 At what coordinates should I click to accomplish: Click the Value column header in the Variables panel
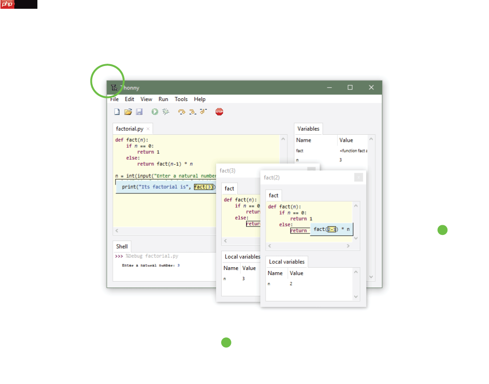(352, 140)
